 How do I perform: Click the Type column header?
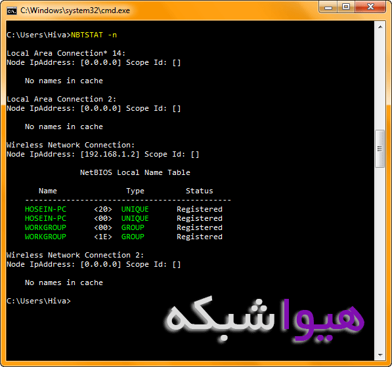coord(135,191)
